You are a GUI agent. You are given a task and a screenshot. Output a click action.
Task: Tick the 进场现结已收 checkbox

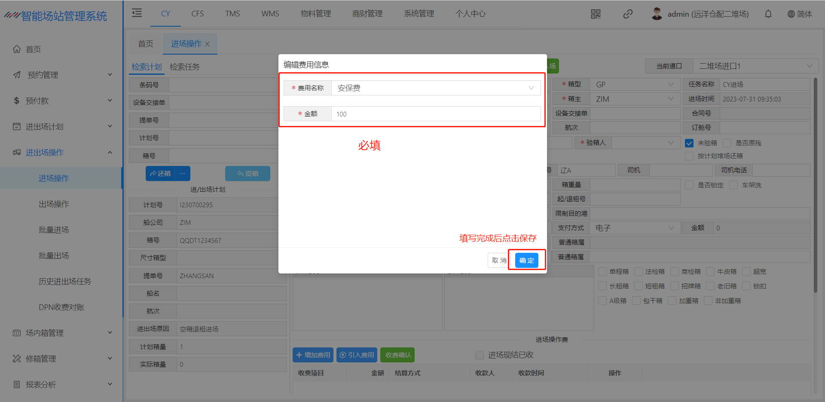(x=480, y=355)
